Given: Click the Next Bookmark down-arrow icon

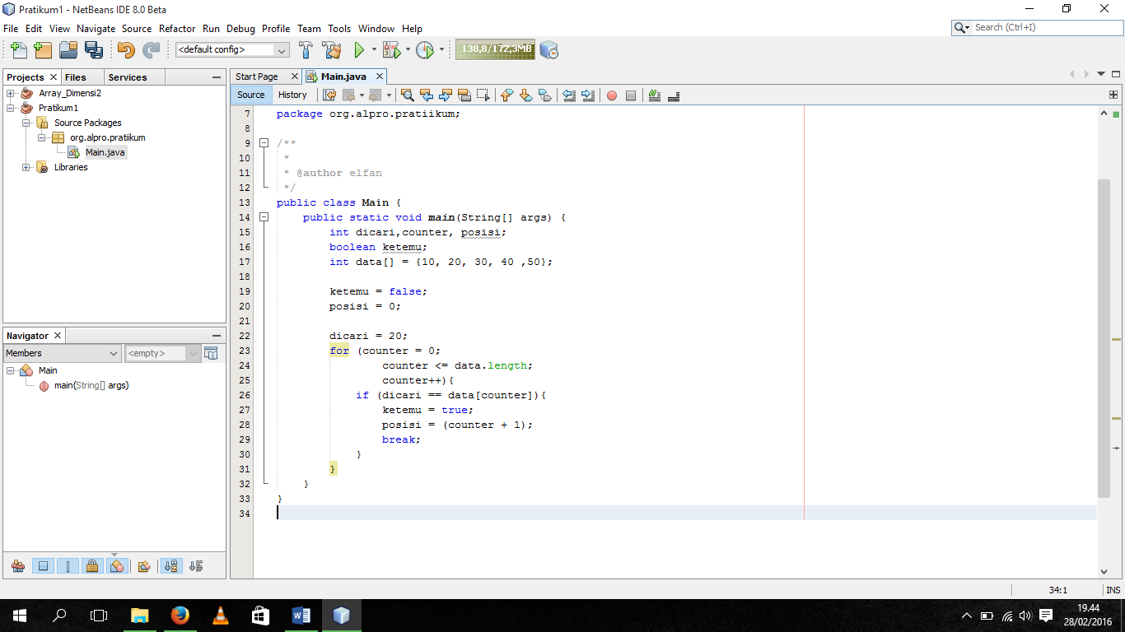Looking at the screenshot, I should 525,95.
